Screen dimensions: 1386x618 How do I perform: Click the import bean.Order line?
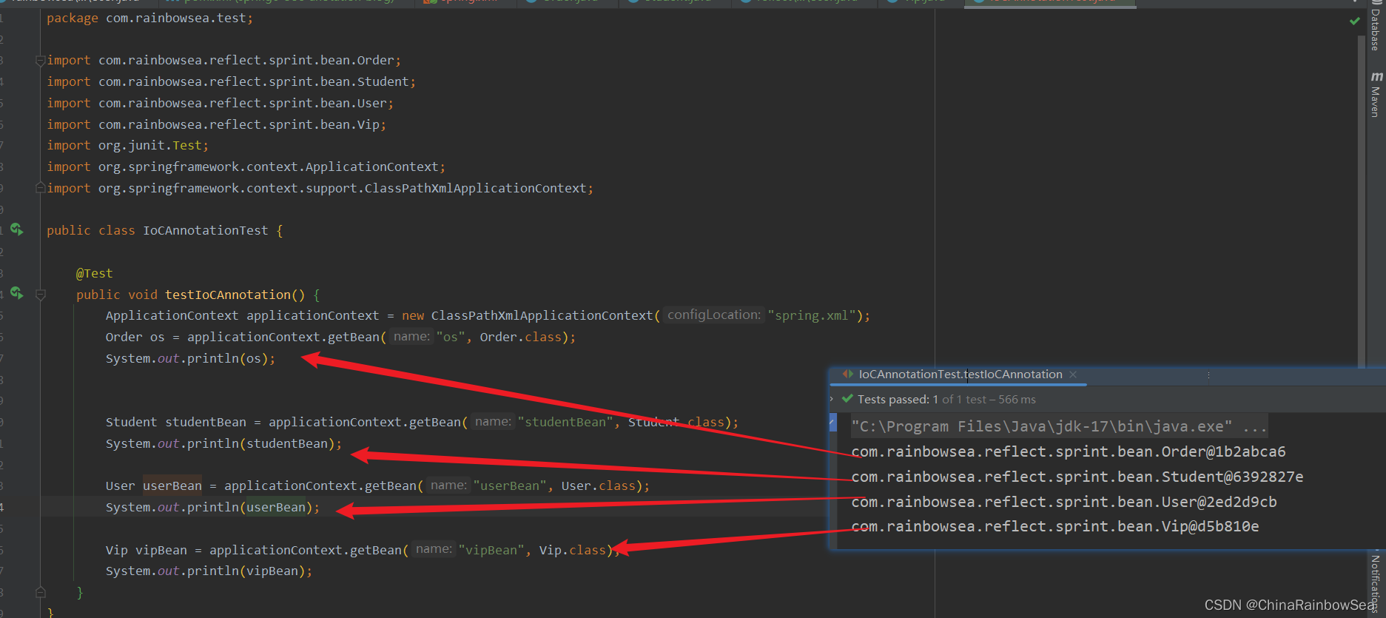click(223, 60)
